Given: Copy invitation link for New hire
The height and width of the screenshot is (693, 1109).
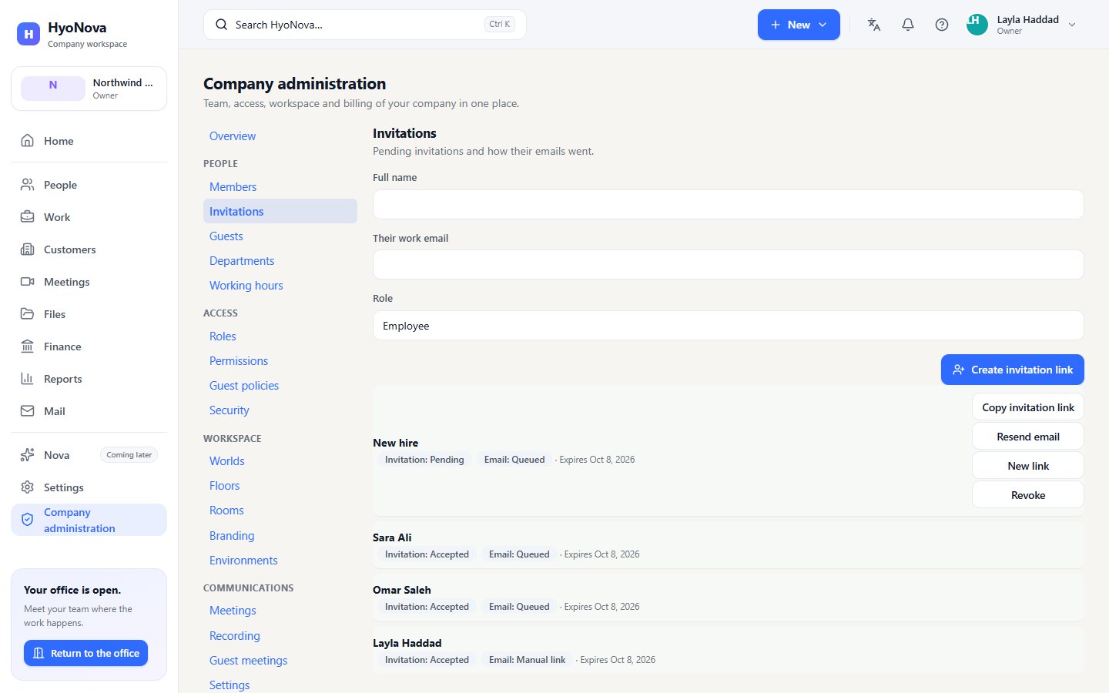Looking at the screenshot, I should [x=1028, y=407].
